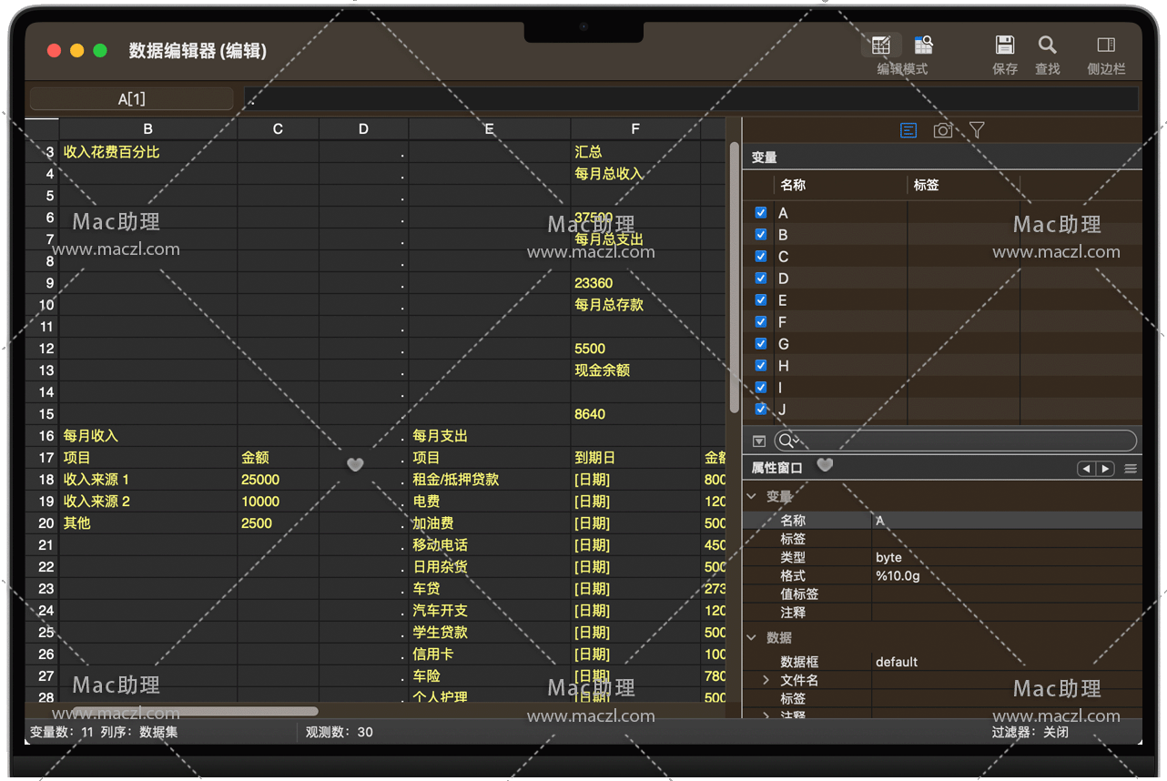Switch to data browse mode icon

click(x=923, y=46)
